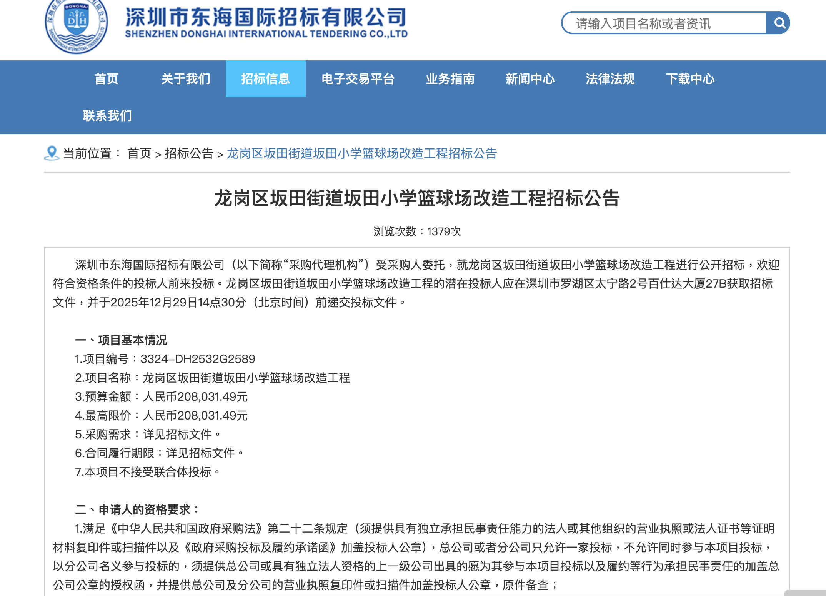This screenshot has height=596, width=826.
Task: Click the 首页 breadcrumb link
Action: [x=139, y=153]
